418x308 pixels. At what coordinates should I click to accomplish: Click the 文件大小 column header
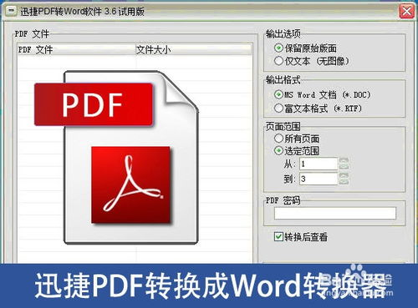[x=194, y=50]
